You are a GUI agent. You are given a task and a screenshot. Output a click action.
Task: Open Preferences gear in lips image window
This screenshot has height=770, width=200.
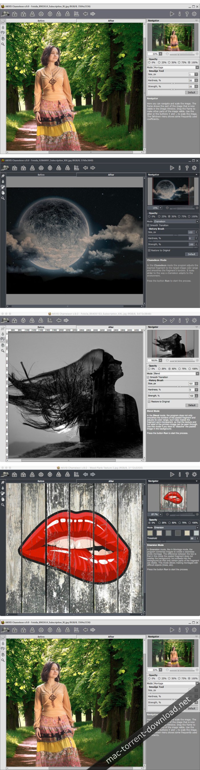194,474
